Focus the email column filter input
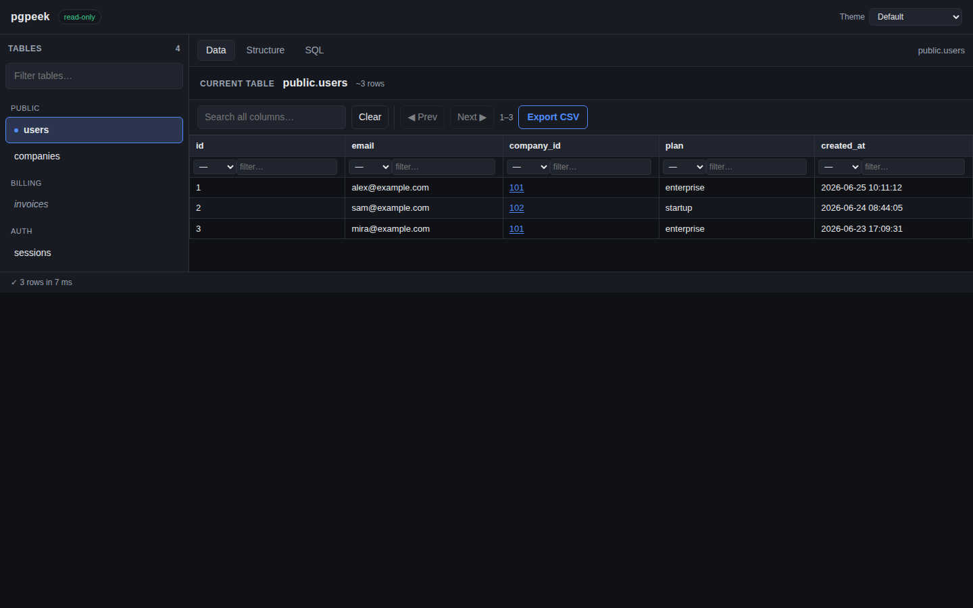Screen dimensions: 973x608 (443, 167)
